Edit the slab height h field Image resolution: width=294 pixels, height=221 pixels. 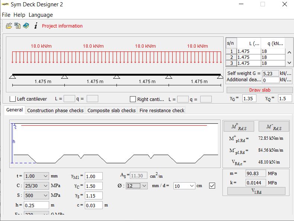tap(36, 205)
